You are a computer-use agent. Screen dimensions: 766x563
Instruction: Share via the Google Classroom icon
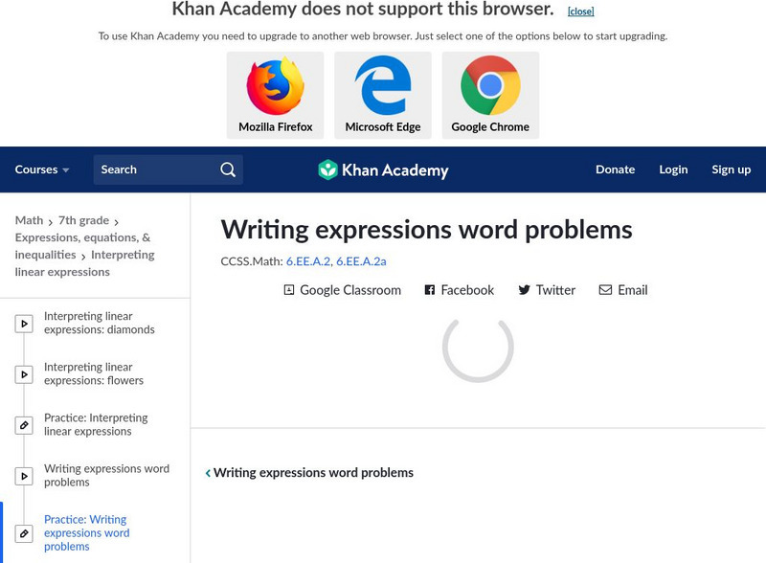289,290
